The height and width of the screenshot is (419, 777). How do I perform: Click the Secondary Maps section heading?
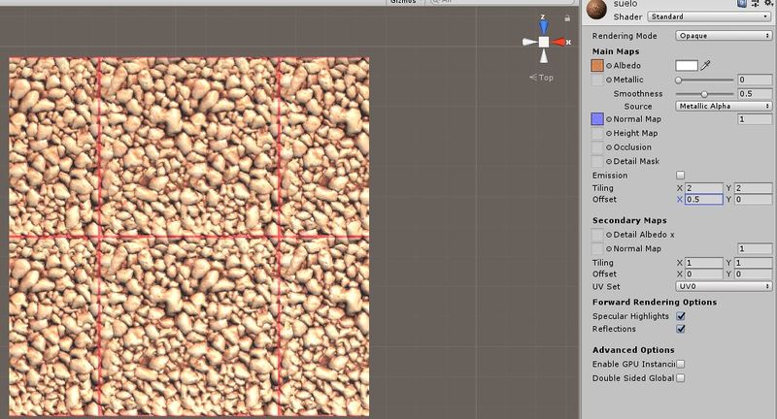[629, 220]
